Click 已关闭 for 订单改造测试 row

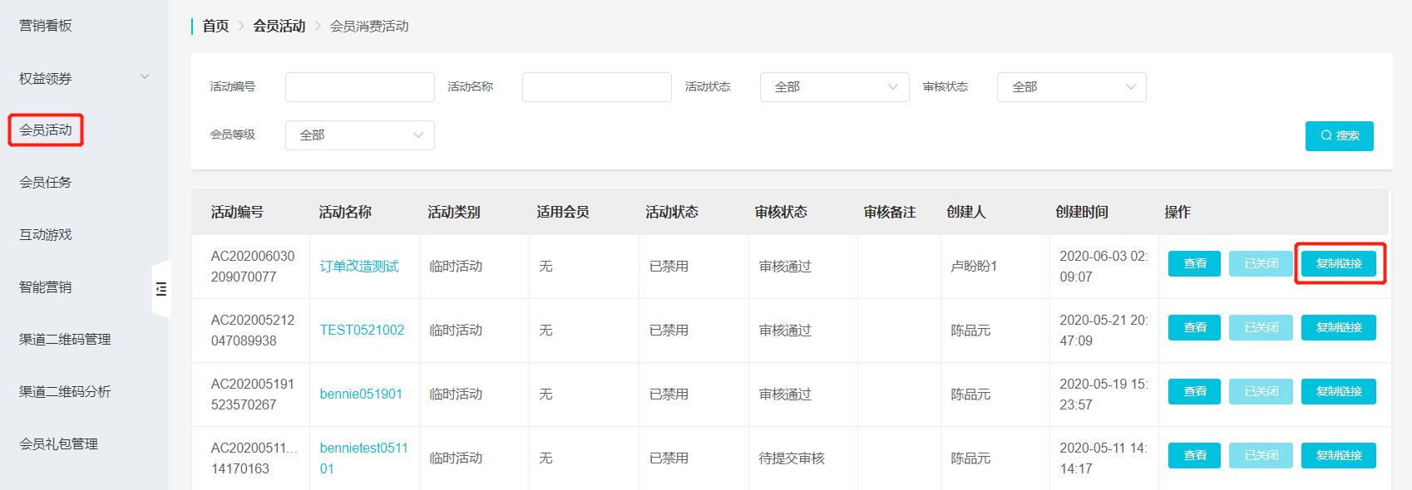pos(1261,264)
